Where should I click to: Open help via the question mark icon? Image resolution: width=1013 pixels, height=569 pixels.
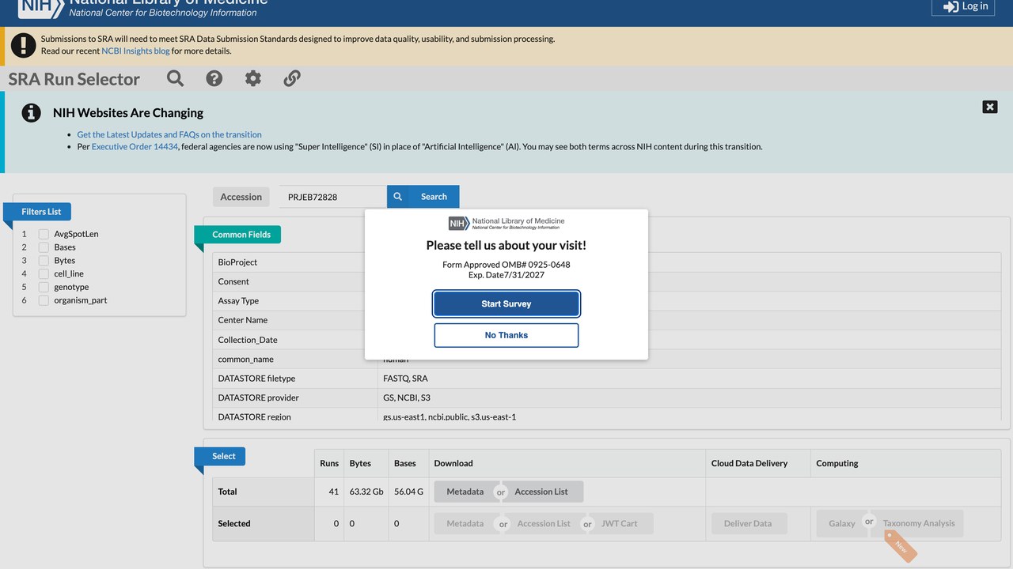point(214,78)
